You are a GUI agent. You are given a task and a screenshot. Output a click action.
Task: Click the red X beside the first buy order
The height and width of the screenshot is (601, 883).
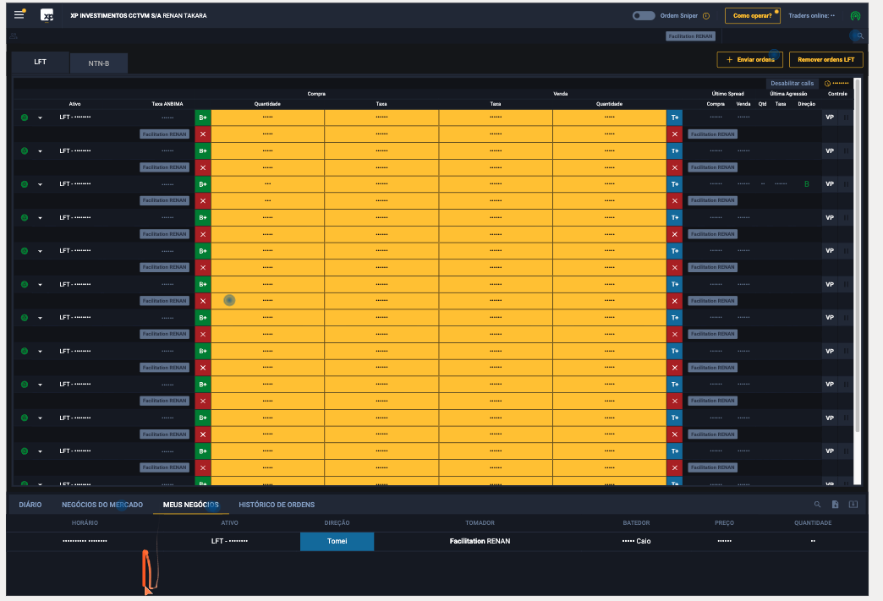point(203,134)
